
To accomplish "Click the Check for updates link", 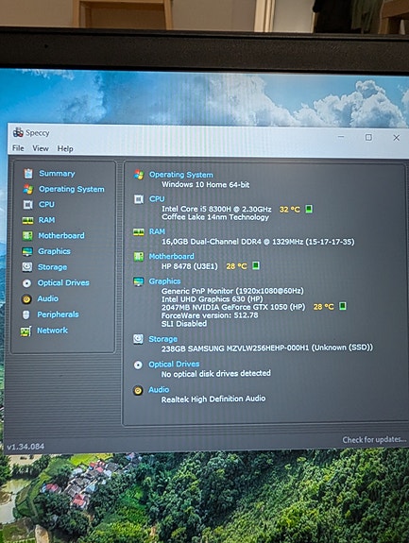I will (x=374, y=439).
